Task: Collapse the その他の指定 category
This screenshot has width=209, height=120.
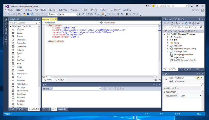Action: 164,92
